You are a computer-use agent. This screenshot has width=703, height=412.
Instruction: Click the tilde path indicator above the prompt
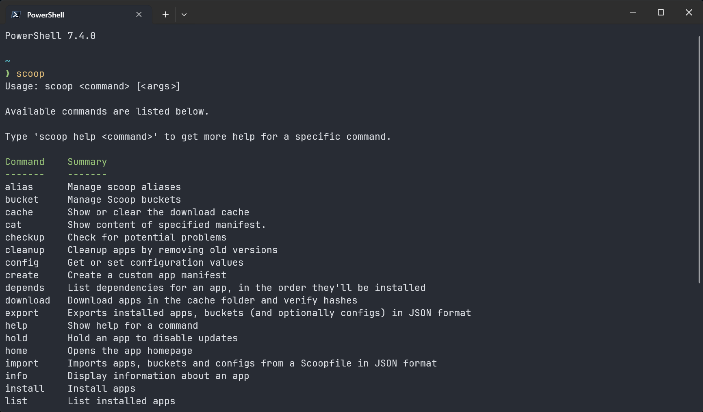point(7,61)
